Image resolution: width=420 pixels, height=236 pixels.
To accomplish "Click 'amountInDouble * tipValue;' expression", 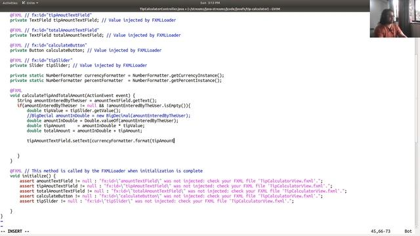I will (x=114, y=126).
